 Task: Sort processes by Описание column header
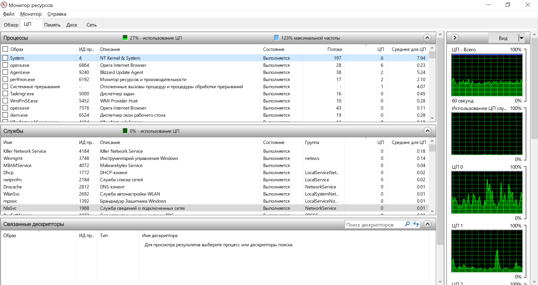pos(179,49)
